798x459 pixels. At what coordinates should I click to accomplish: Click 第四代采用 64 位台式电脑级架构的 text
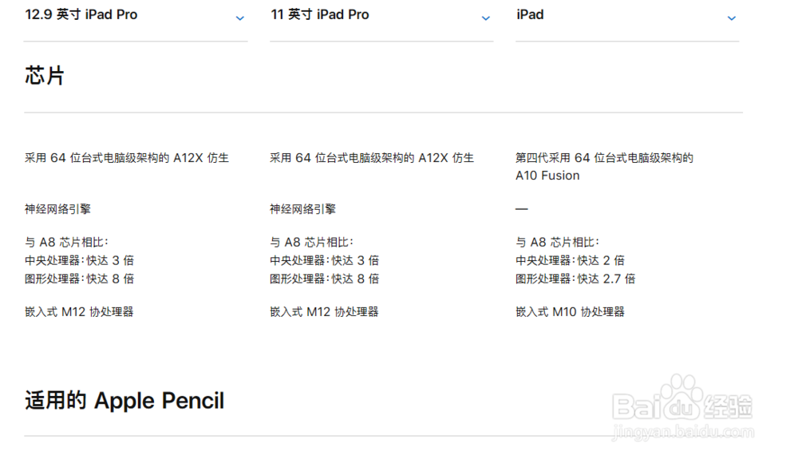[x=604, y=158]
